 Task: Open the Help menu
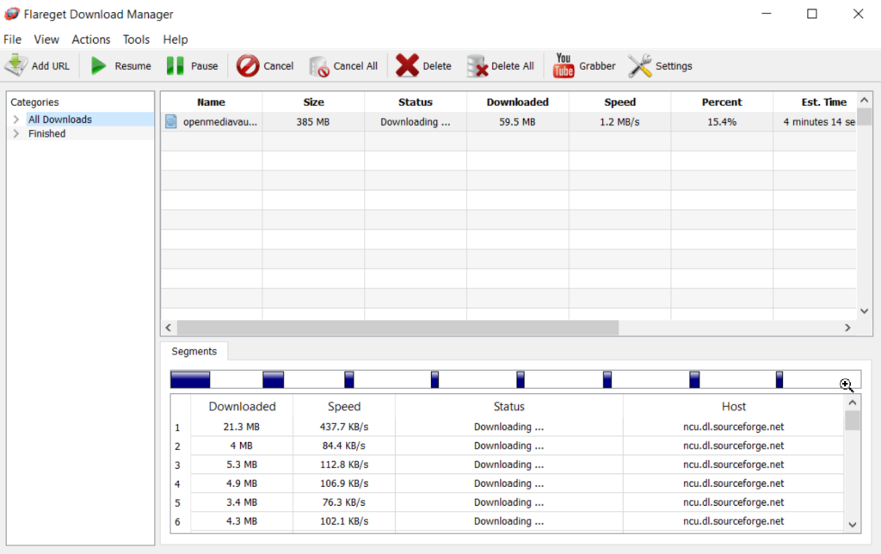point(176,40)
